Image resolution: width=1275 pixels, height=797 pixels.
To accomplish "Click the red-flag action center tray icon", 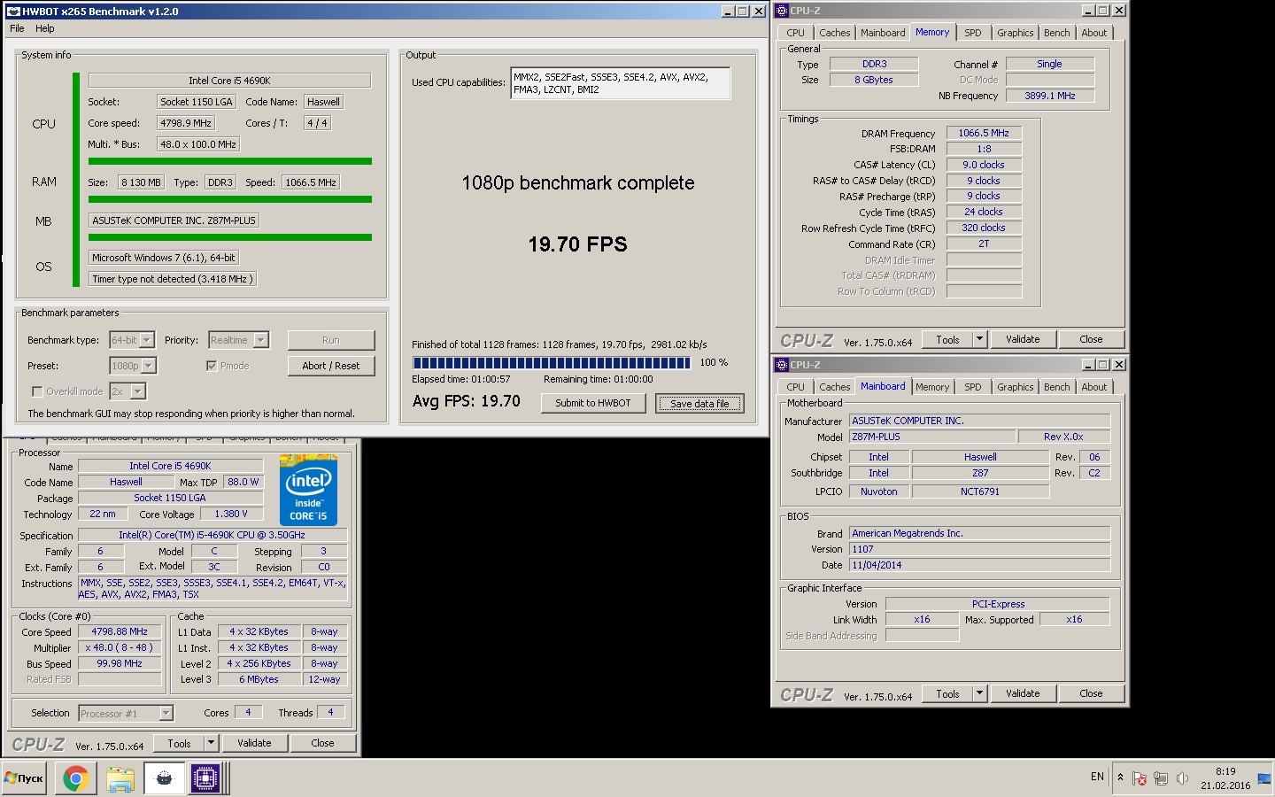I will (1140, 778).
